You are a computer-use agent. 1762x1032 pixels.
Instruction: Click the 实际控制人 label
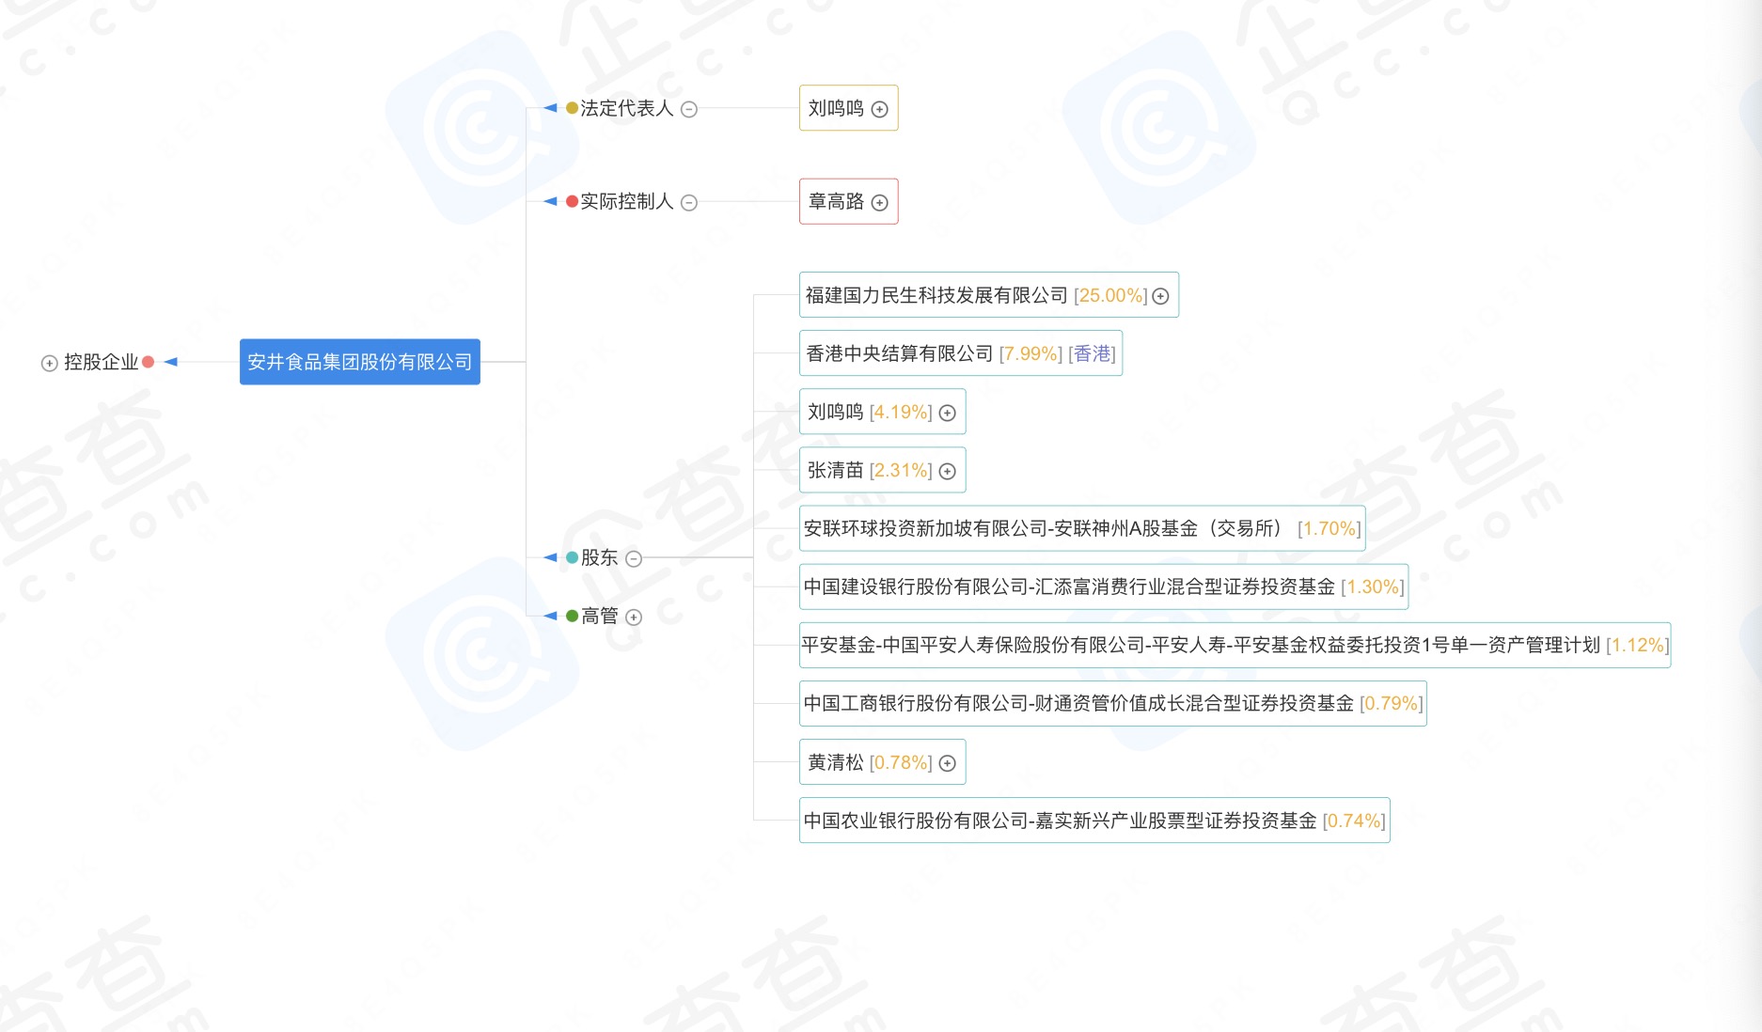coord(626,201)
